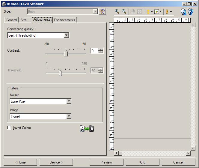
Task: Click the Contrast label text
Action: tap(13, 50)
